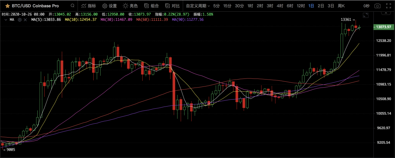The image size is (395, 158).
Task: Select the 6时 timeframe
Action: (290, 5)
